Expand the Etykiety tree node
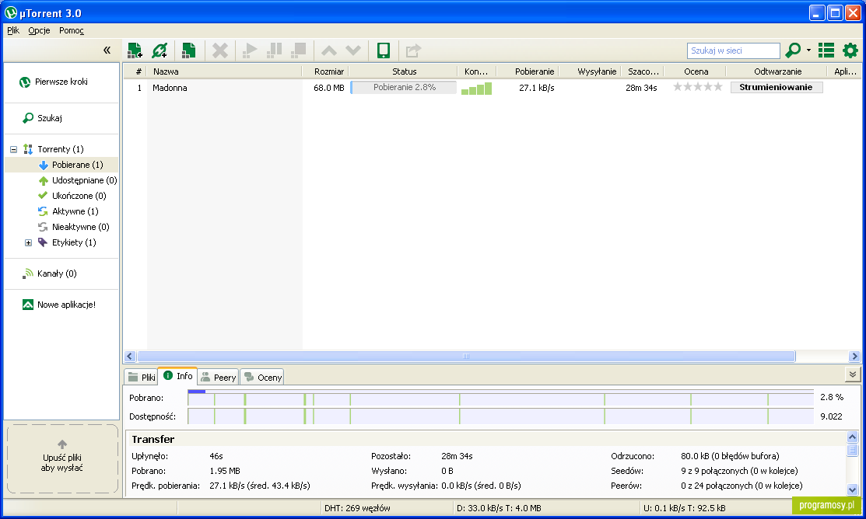 click(28, 242)
